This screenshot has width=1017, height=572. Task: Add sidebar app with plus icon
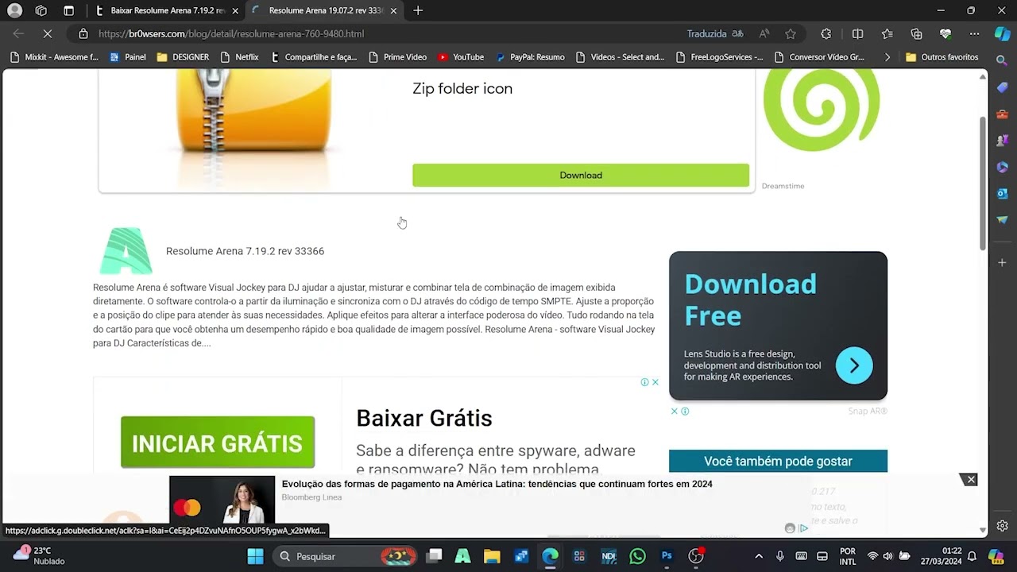pos(1002,262)
